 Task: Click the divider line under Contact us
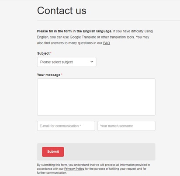click(108, 21)
